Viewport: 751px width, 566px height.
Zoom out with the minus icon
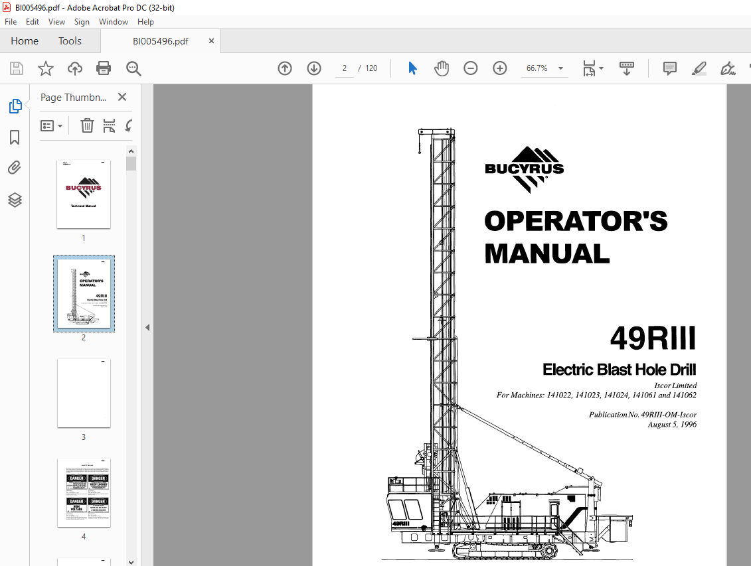click(470, 68)
